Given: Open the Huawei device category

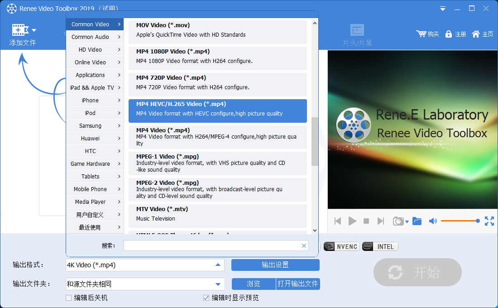Looking at the screenshot, I should click(95, 139).
